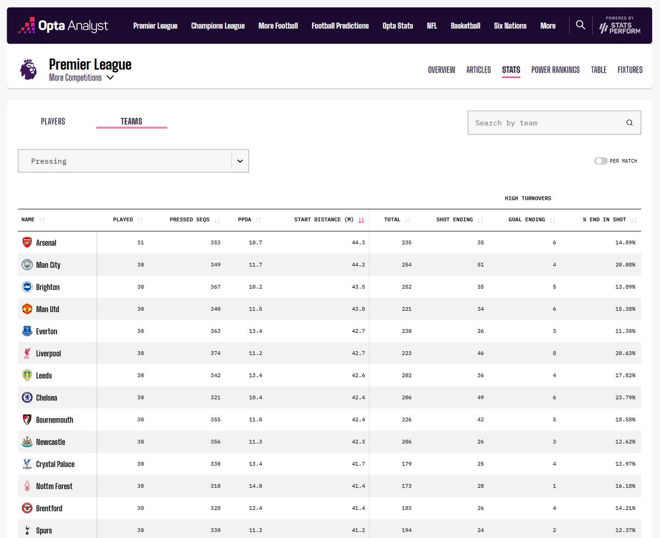Sort by Goal Ending column arrows
The image size is (660, 538).
[x=552, y=220]
